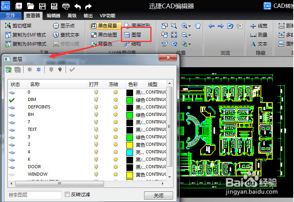The height and width of the screenshot is (202, 294).
Task: Toggle on/off bulb for layer TEXT
Action: pyautogui.click(x=96, y=129)
